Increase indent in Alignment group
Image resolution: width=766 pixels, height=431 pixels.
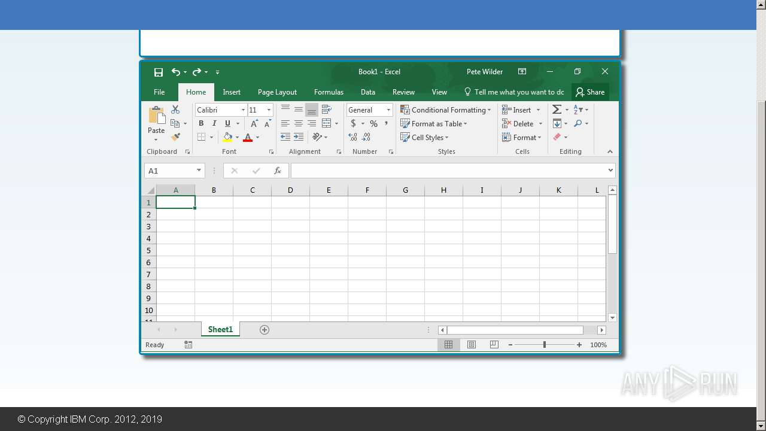[299, 137]
